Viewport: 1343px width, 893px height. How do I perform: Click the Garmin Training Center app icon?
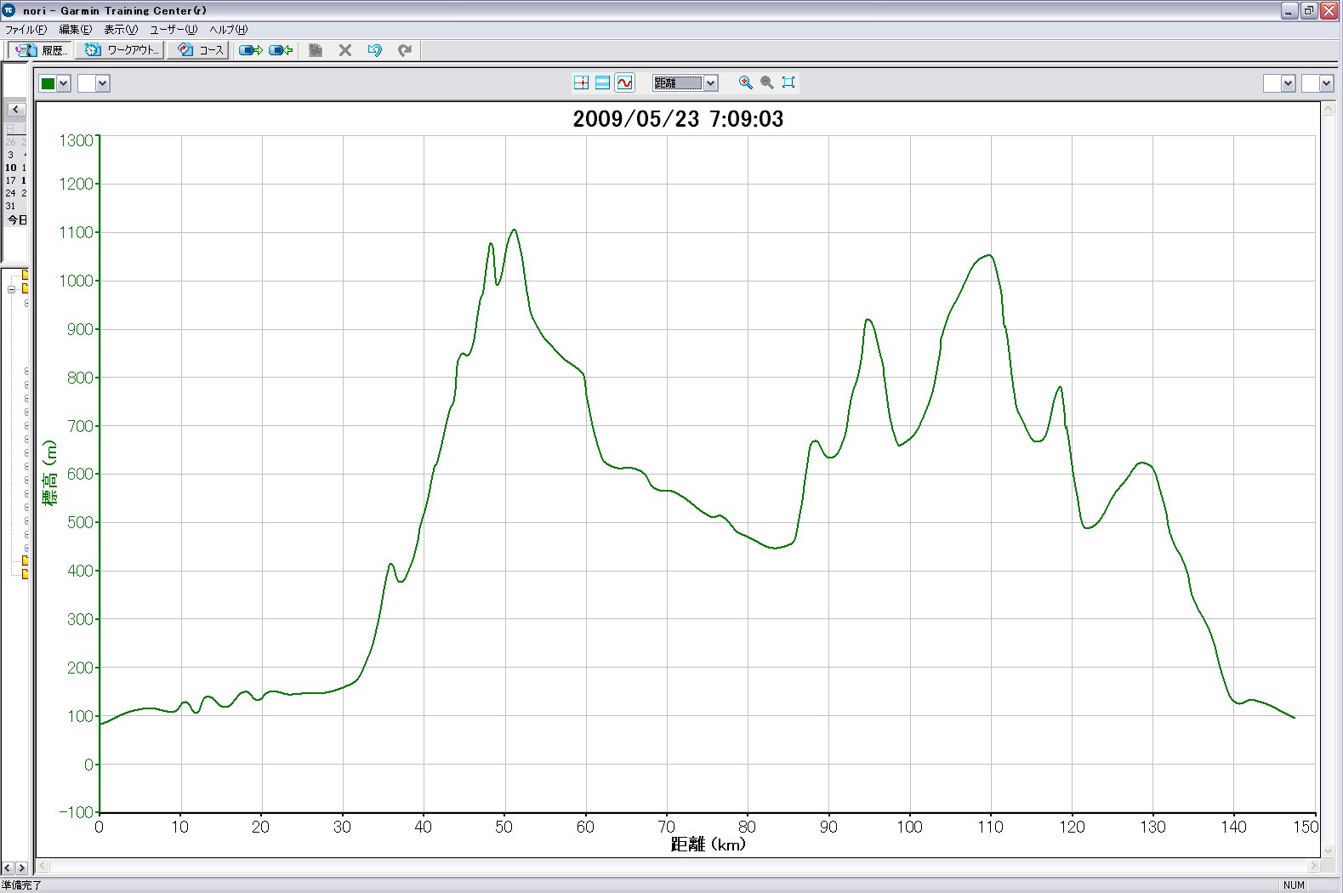coord(9,10)
